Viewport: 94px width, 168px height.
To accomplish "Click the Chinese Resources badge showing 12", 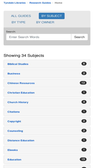I will tap(83, 83).
